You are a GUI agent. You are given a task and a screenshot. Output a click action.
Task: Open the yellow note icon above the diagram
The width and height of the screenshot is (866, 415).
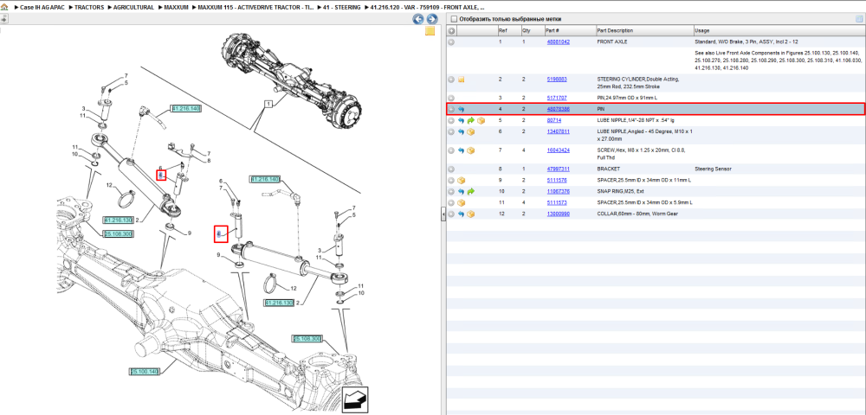(x=430, y=31)
